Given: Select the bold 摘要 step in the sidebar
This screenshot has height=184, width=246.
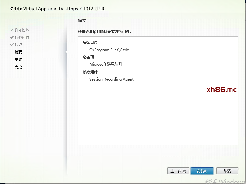Looking at the screenshot, I should [x=18, y=52].
